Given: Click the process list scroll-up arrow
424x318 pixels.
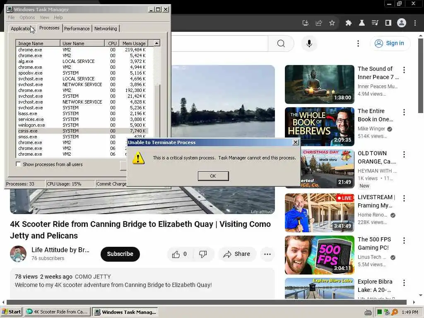Looking at the screenshot, I should pyautogui.click(x=157, y=43).
